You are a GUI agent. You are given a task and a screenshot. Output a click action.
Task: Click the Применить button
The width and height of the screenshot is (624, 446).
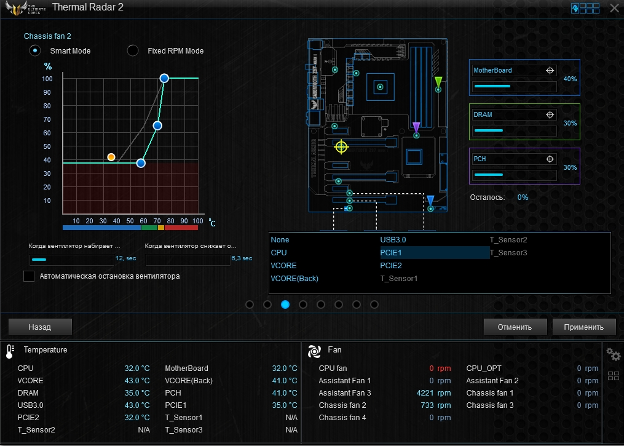tap(584, 327)
